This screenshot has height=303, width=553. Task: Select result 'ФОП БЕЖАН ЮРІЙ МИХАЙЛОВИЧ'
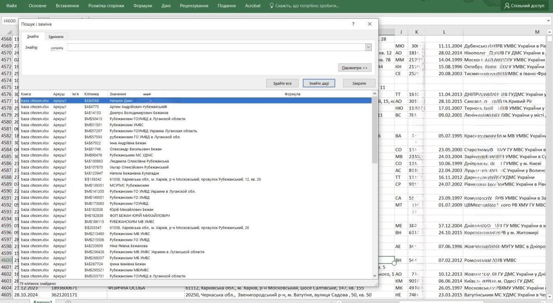196,216
